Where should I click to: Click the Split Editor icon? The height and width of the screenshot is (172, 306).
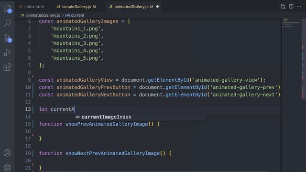291,6
